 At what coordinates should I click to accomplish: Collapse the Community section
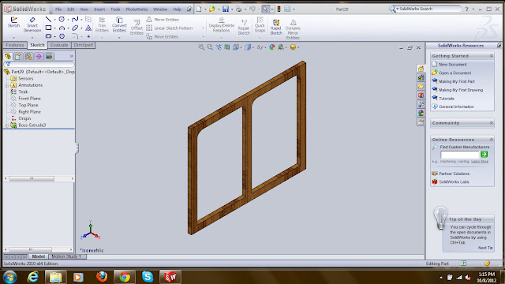coord(492,123)
